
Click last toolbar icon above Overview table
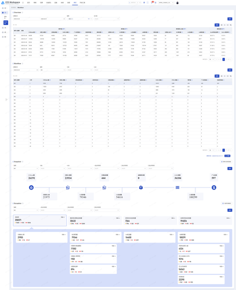(x=231, y=25)
